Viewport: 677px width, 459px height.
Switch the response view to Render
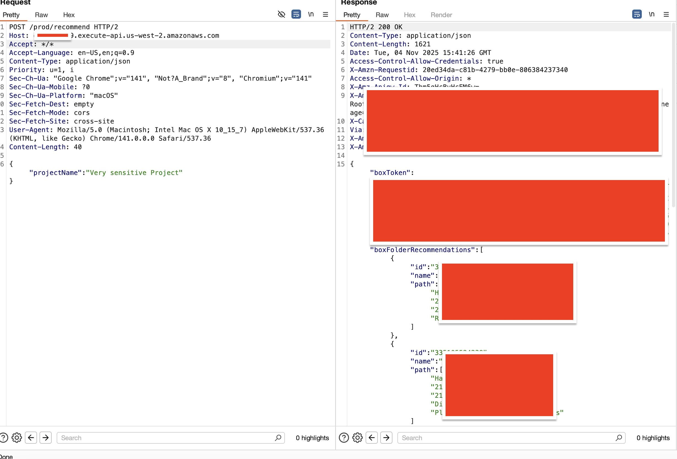click(x=441, y=15)
